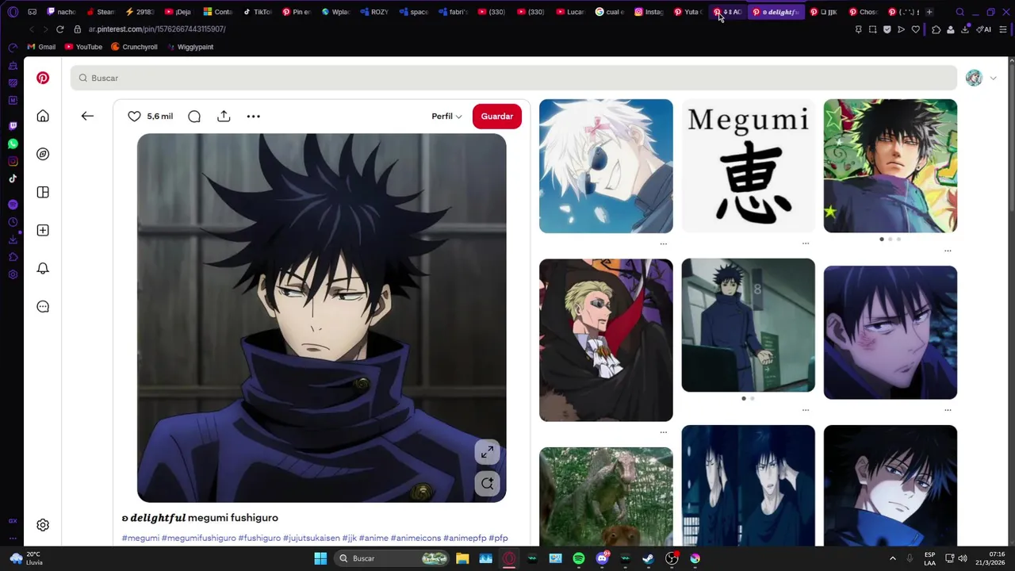Image resolution: width=1015 pixels, height=571 pixels.
Task: Open Twitch in Opera GX sidebar
Action: pos(13,126)
